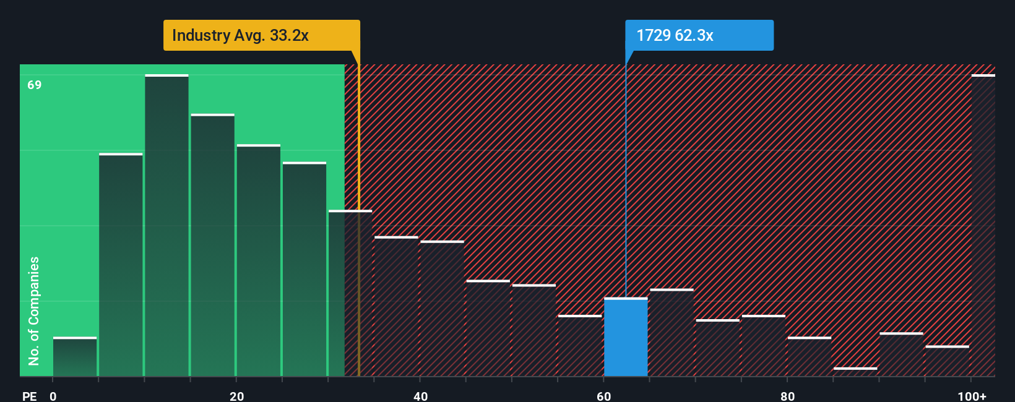Click the bar at PE 65-70
This screenshot has height=402, width=1015.
[672, 333]
